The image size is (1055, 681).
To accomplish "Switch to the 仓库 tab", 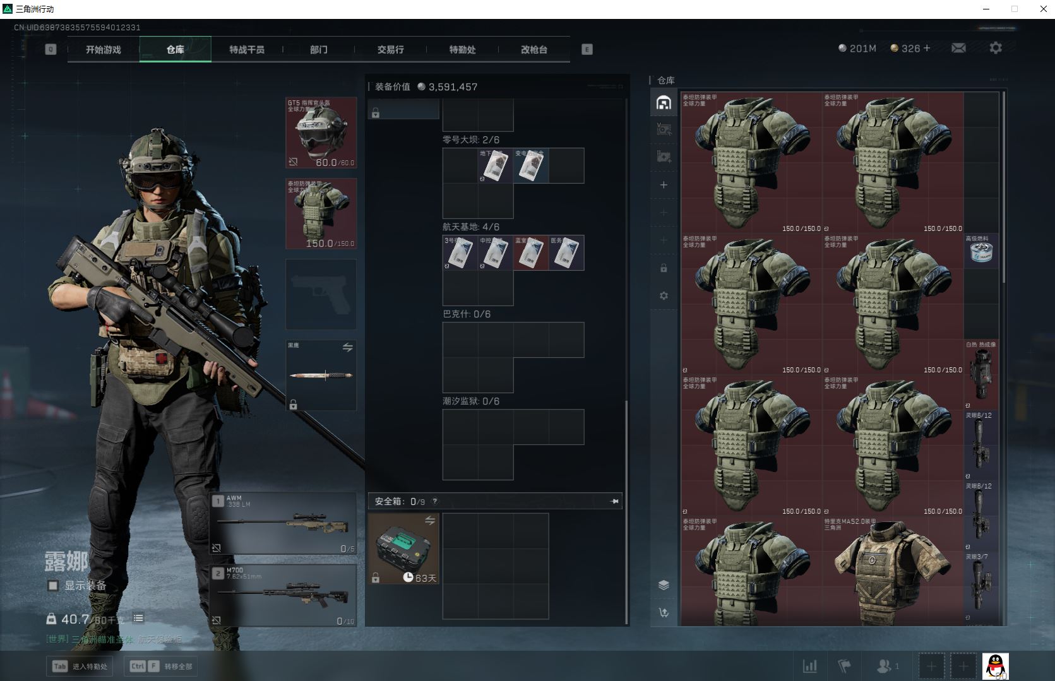I will tap(176, 49).
